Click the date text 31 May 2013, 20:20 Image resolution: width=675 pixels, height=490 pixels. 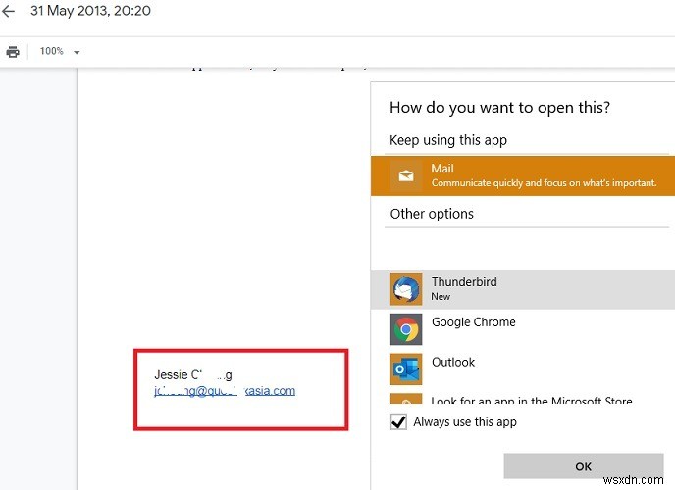click(90, 11)
